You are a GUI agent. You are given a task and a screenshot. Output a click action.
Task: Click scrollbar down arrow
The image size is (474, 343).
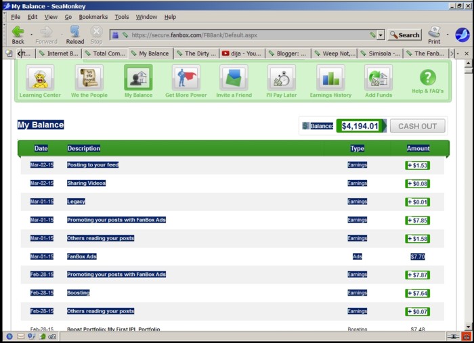click(x=468, y=327)
